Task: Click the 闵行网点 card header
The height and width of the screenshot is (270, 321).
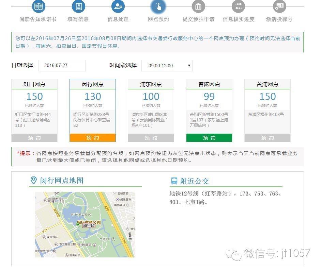Action: (93, 84)
